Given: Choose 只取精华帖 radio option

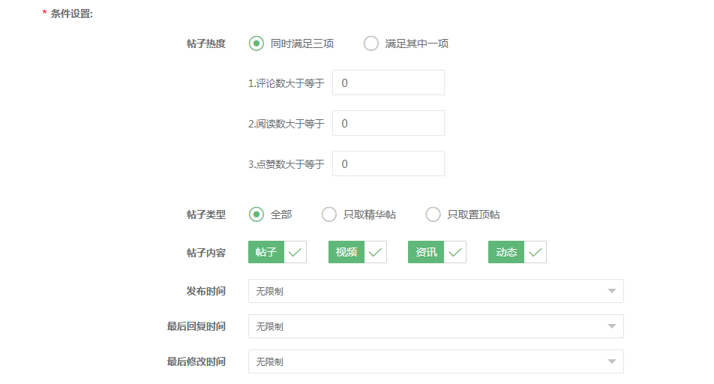Looking at the screenshot, I should [x=329, y=214].
